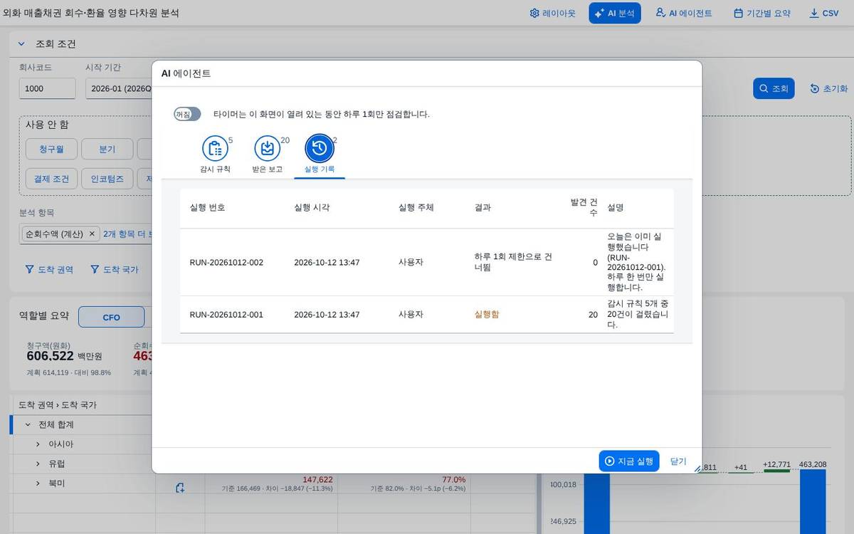Open the 2개 항목 더 보기 link
Screen dimensions: 854x534
128,234
